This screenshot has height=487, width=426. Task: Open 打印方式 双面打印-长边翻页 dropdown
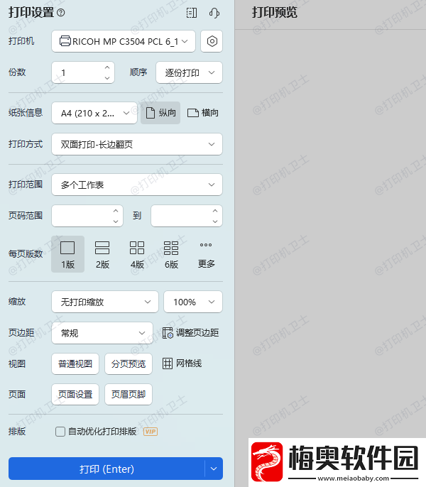137,144
